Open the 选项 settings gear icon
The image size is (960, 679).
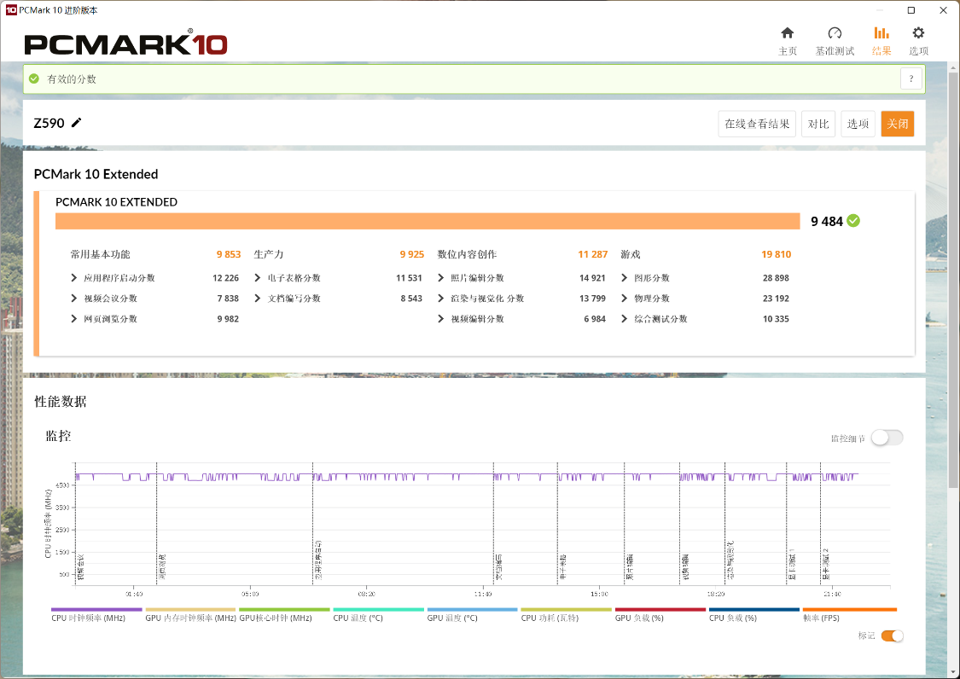coord(917,34)
